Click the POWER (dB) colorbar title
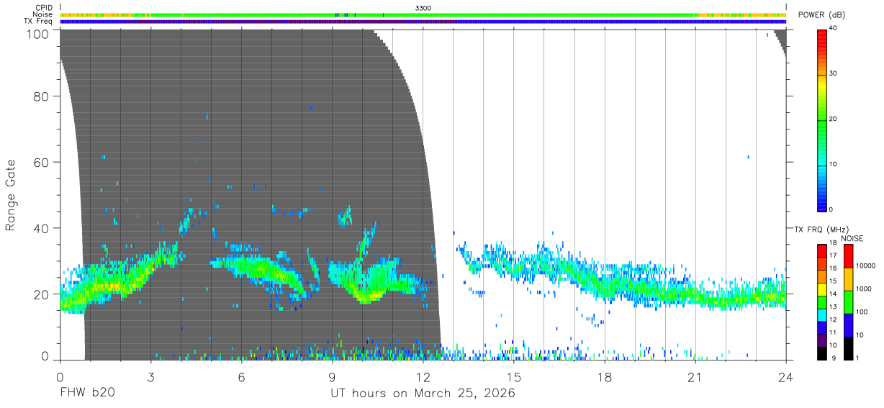Screen dimensions: 884x408 coord(821,15)
